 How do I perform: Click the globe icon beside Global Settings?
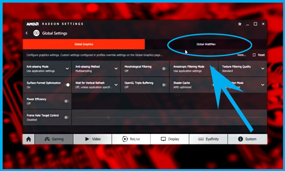36,33
